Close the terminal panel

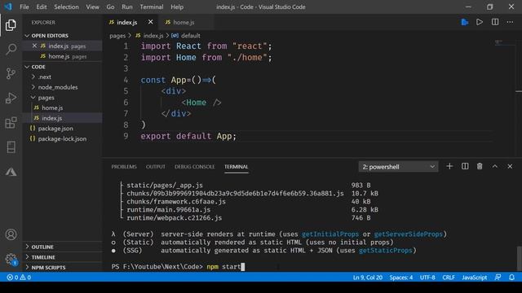[510, 166]
